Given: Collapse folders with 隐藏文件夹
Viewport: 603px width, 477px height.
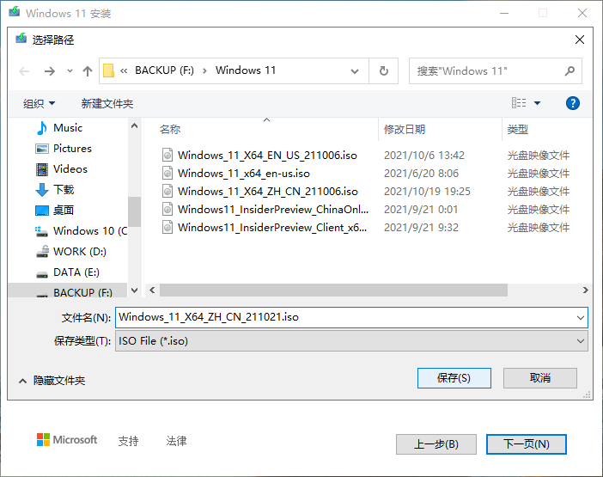Looking at the screenshot, I should click(x=52, y=381).
